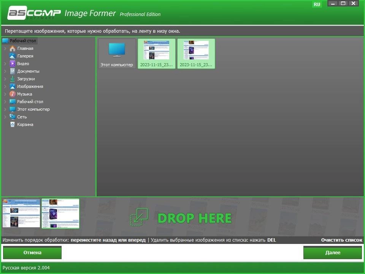
Task: Open the Этот компьютер tile in file pane
Action: (117, 54)
